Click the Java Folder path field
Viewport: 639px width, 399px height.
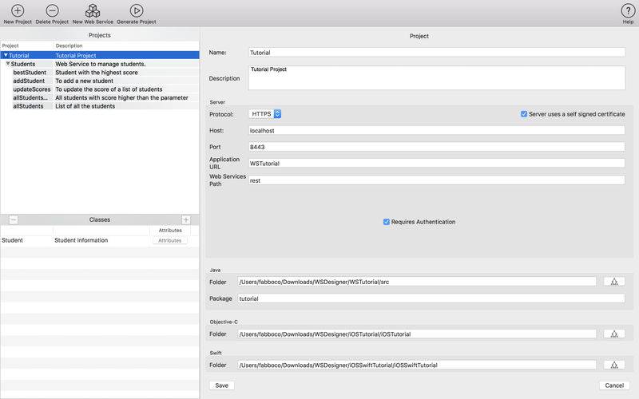417,282
